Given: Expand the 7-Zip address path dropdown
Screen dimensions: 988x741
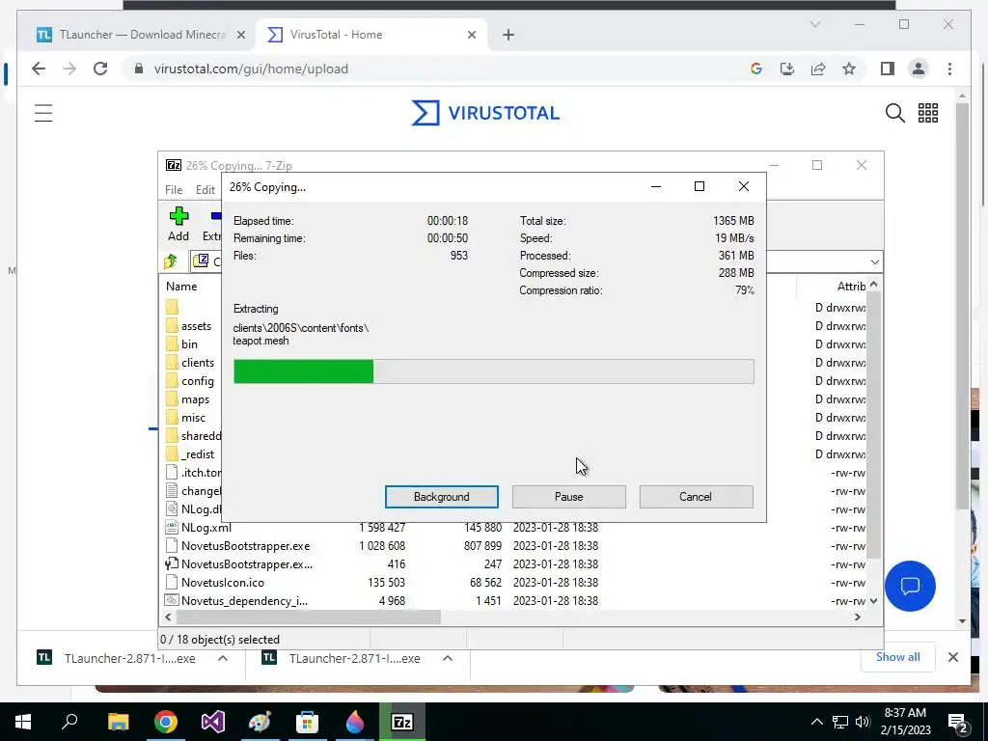Looking at the screenshot, I should click(x=874, y=262).
